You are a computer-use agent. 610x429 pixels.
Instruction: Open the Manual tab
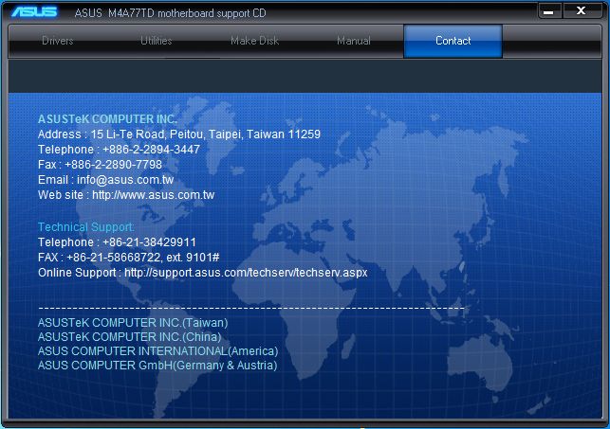tap(354, 41)
